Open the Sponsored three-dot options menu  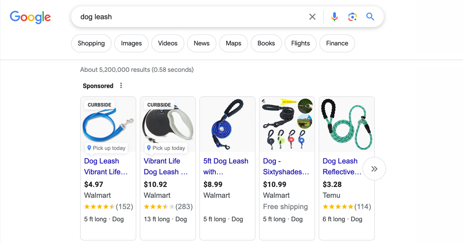tap(121, 85)
